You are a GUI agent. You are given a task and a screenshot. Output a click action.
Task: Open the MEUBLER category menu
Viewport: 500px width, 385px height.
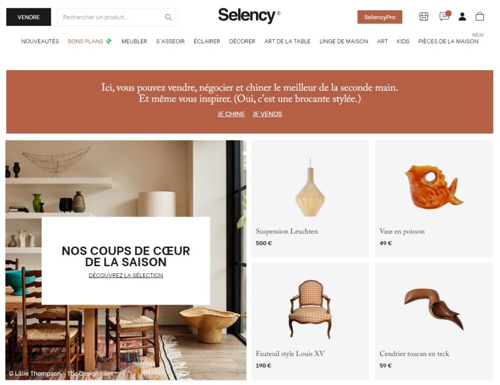click(134, 41)
